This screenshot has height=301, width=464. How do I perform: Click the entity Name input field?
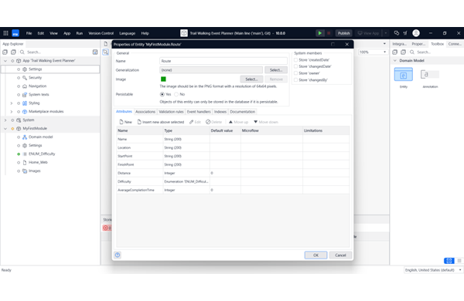[x=223, y=61]
